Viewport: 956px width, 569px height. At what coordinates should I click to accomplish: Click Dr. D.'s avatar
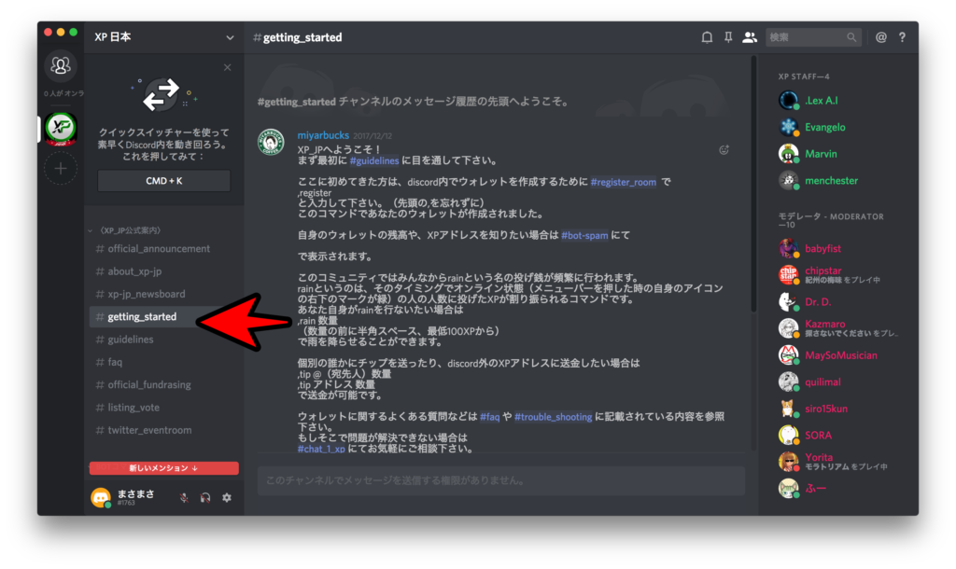788,302
